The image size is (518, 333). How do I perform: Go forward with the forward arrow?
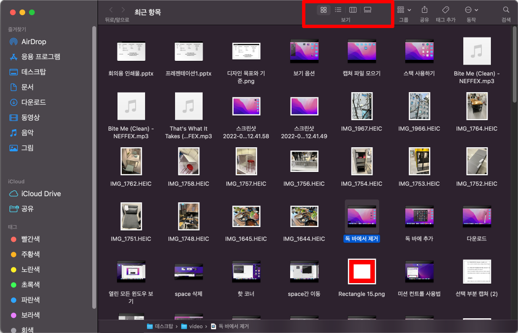coord(123,10)
